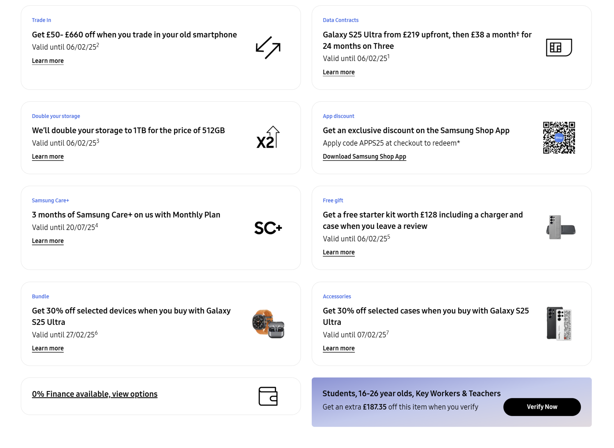
Task: Click Download Samsung Shop App link
Action: [x=364, y=156]
